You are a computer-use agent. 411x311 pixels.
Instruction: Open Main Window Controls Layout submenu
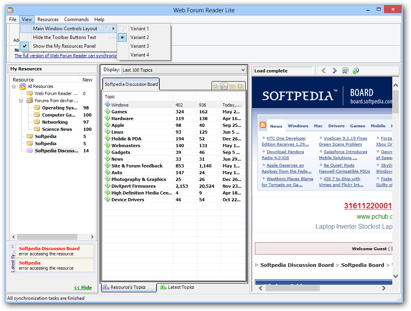(x=68, y=29)
